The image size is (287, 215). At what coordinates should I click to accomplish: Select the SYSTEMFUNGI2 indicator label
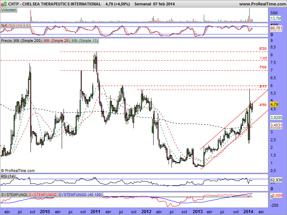coord(43,195)
